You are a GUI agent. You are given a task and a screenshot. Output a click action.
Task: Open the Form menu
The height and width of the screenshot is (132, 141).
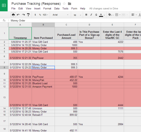point(74,8)
